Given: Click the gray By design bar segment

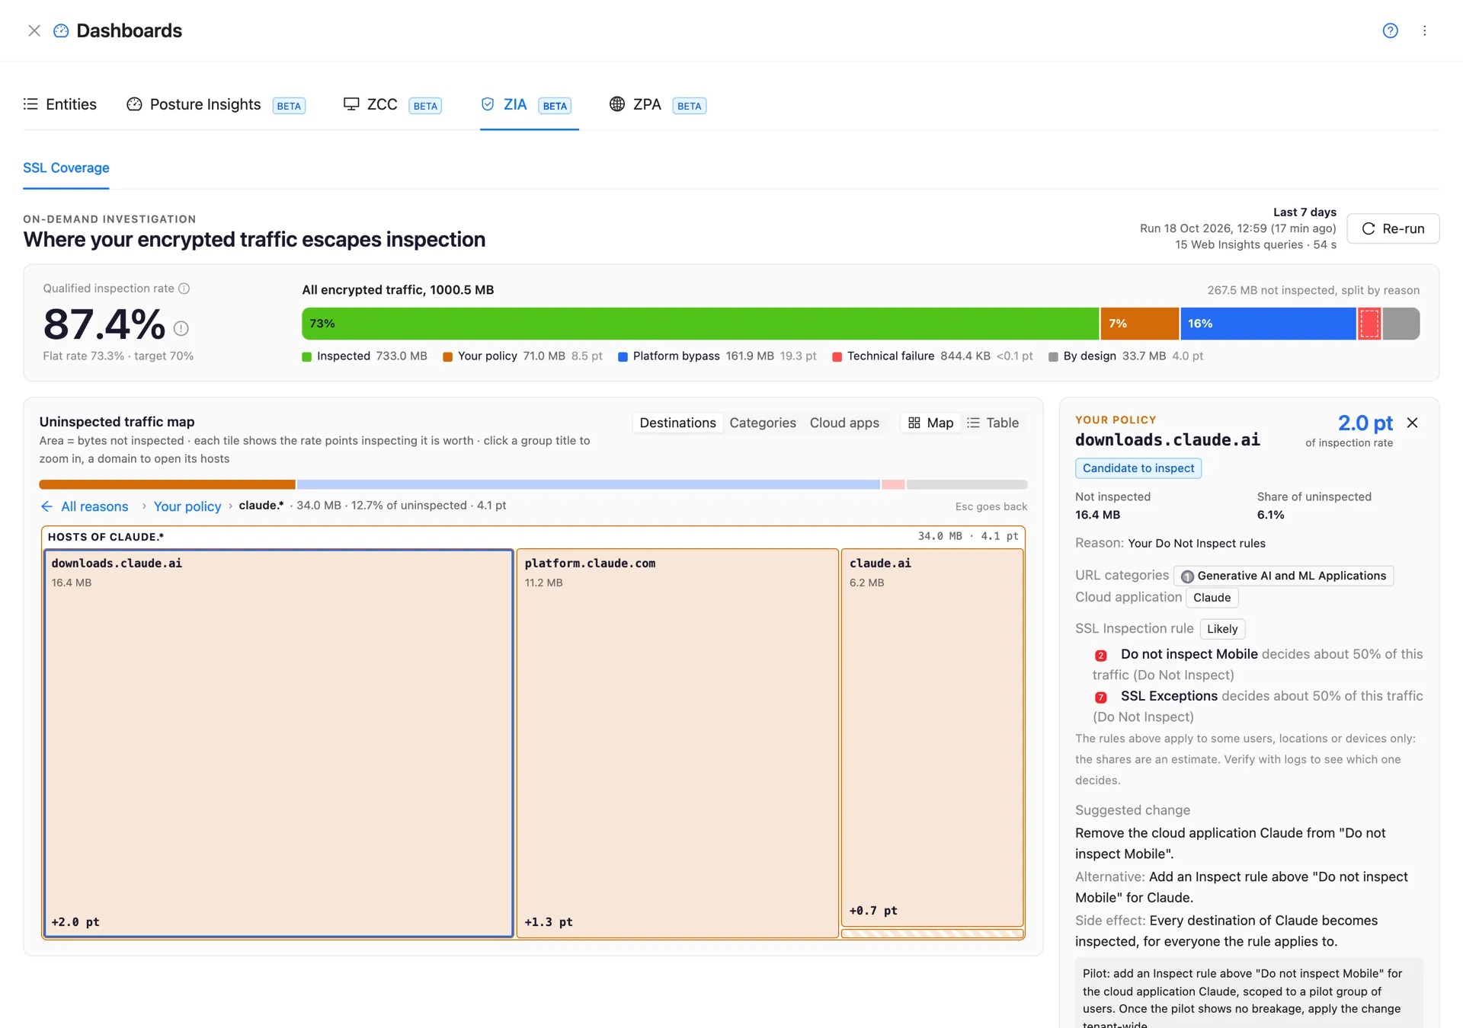Looking at the screenshot, I should [x=1401, y=324].
